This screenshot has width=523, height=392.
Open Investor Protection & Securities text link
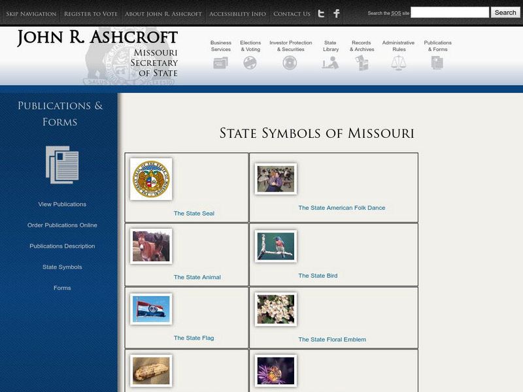pos(291,46)
